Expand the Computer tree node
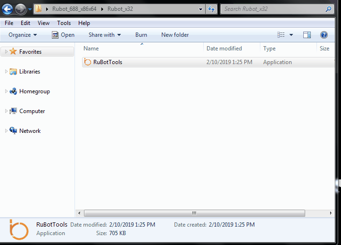 6,111
